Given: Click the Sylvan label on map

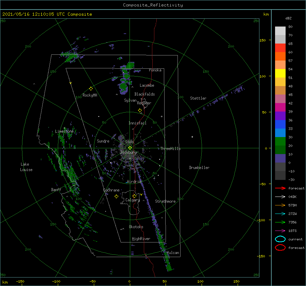Looking at the screenshot, I should [130, 100].
